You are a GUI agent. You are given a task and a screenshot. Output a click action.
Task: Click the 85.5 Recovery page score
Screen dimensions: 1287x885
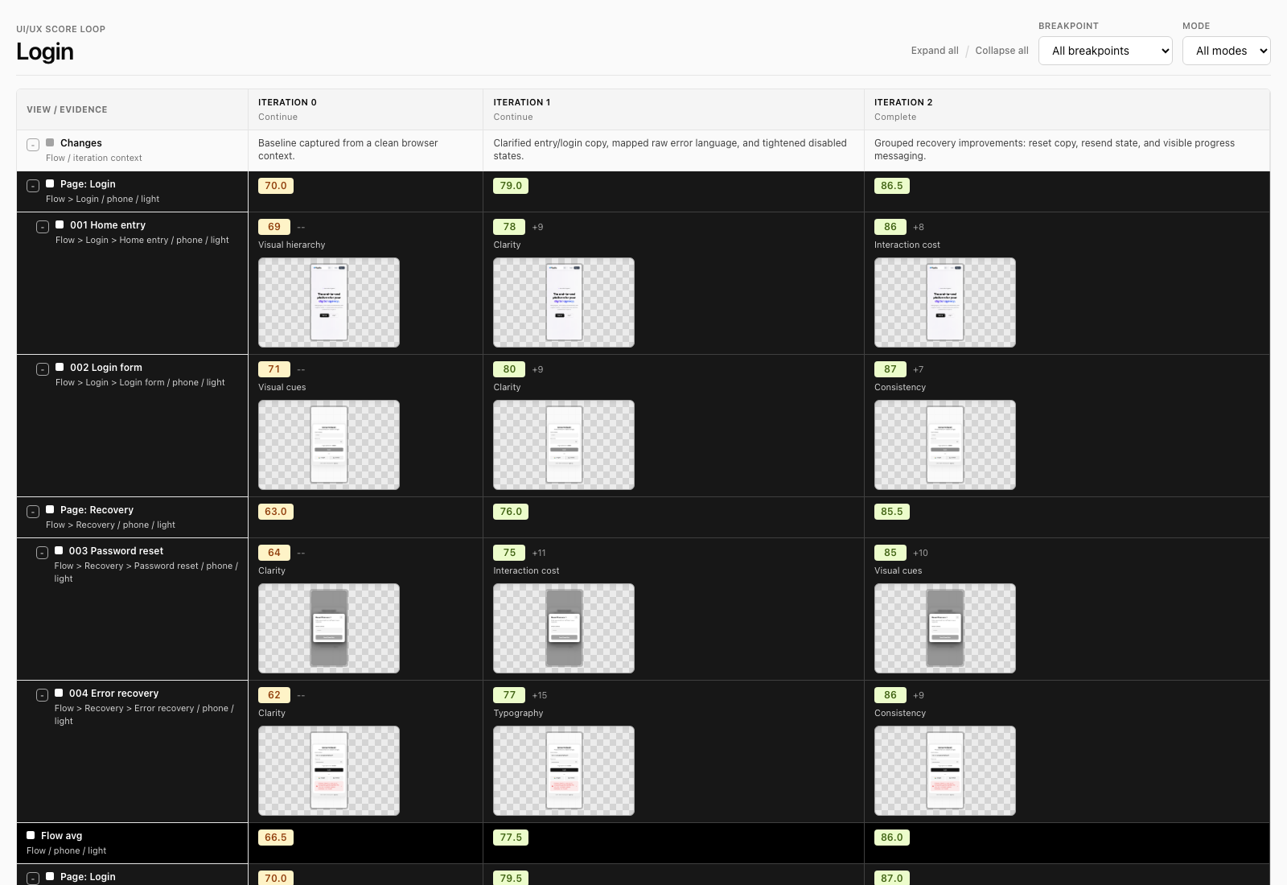[x=892, y=512]
